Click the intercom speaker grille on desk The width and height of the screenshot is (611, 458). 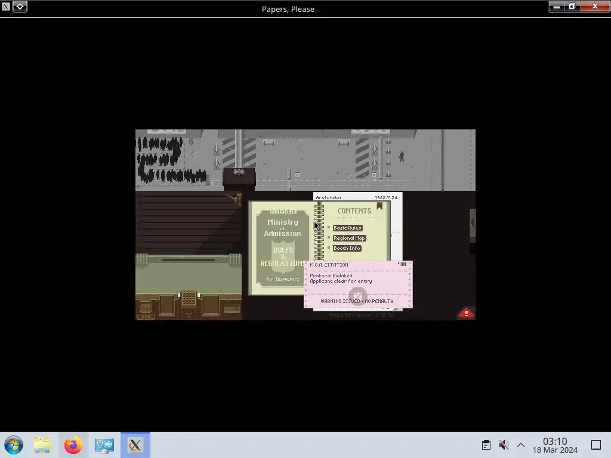(x=189, y=298)
